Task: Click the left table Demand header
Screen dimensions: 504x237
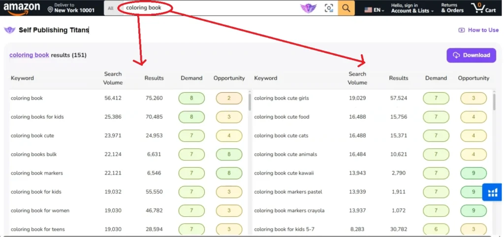Action: (x=191, y=78)
